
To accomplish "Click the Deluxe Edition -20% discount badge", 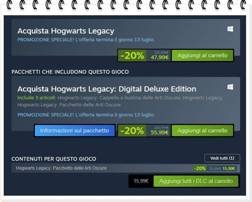I will click(x=132, y=130).
